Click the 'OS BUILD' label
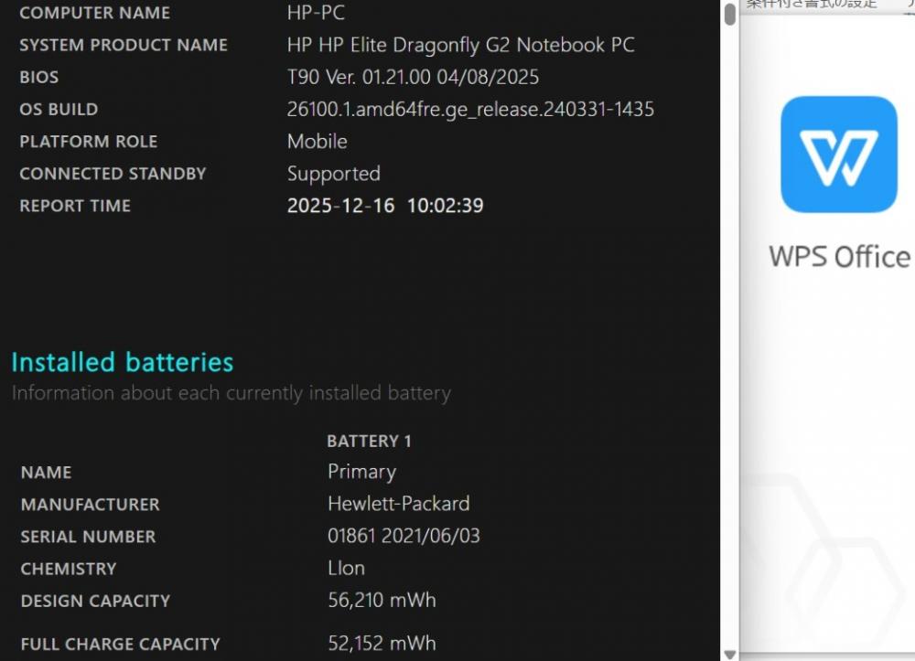 point(59,109)
